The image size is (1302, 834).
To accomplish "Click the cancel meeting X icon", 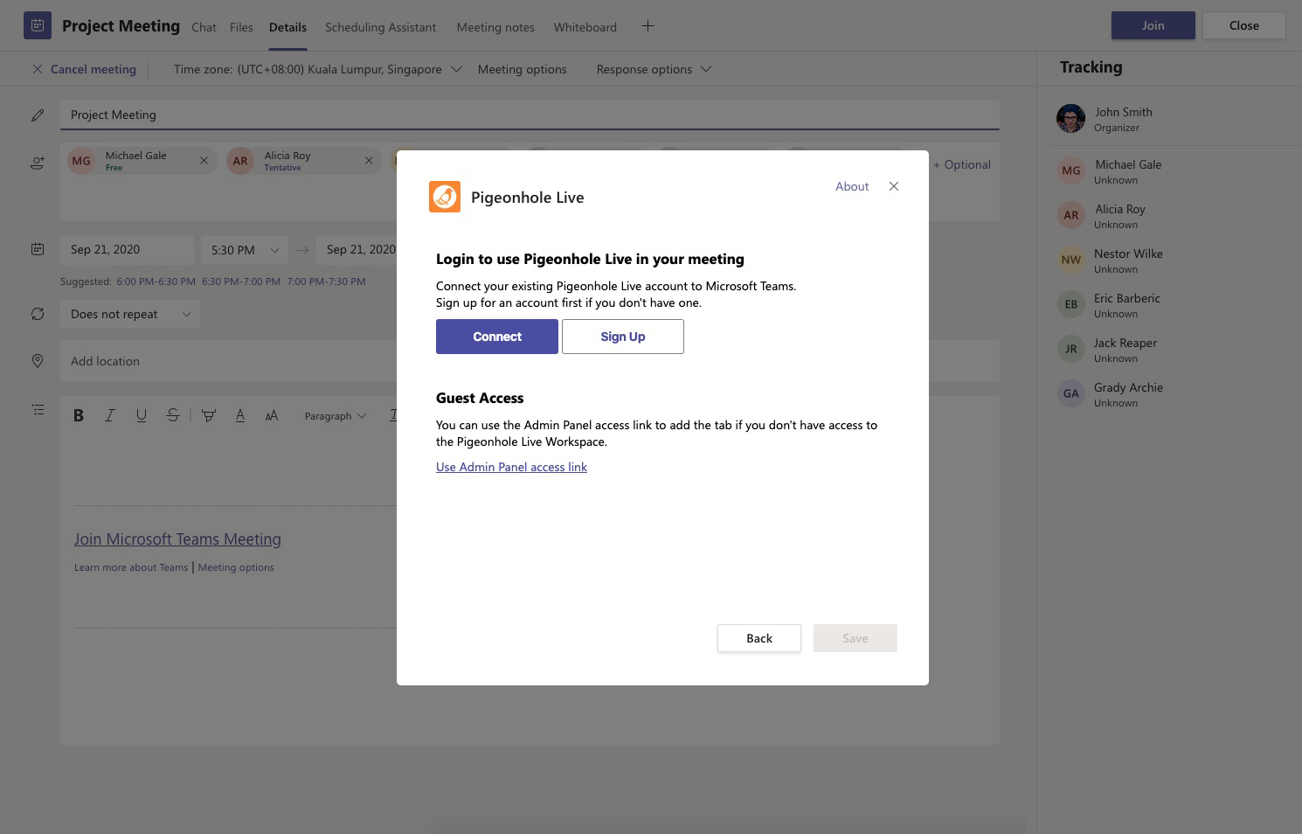I will [38, 69].
